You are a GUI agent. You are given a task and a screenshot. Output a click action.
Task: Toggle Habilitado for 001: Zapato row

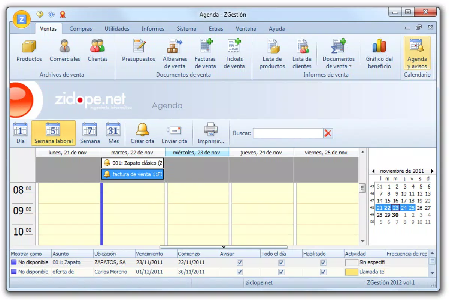pos(323,262)
